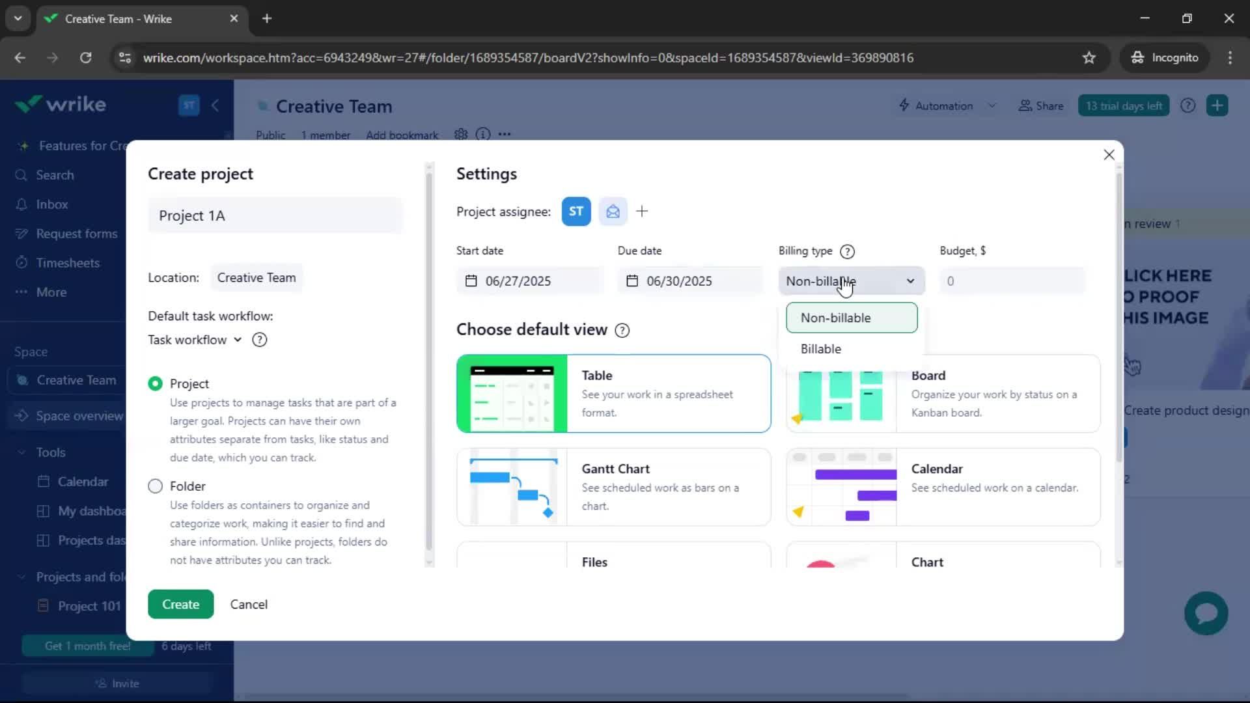Click the Create button
Viewport: 1250px width, 703px height.
[x=180, y=604]
